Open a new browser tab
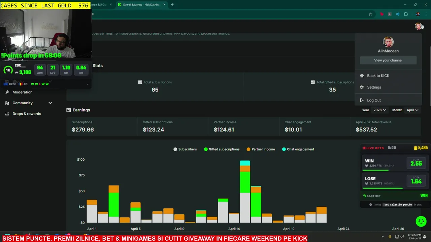The height and width of the screenshot is (242, 431). point(172,5)
